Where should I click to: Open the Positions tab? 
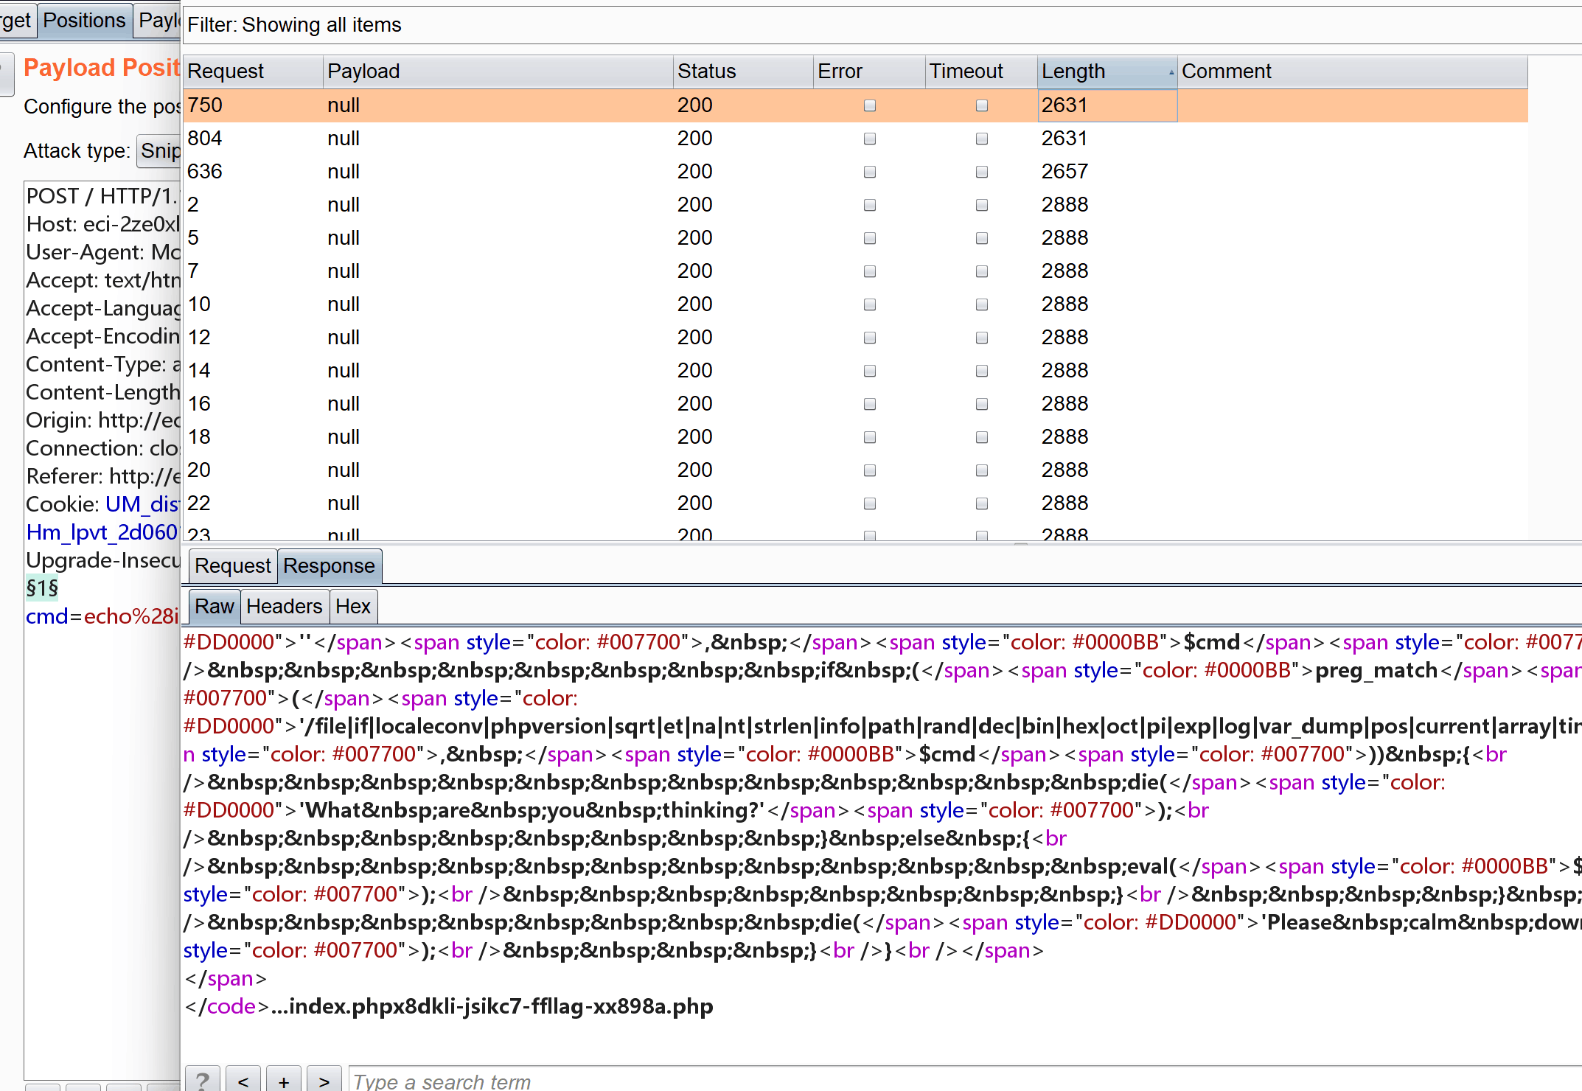(x=84, y=21)
